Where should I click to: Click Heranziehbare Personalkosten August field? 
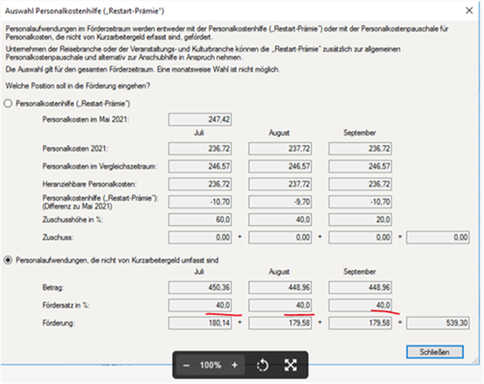[280, 184]
